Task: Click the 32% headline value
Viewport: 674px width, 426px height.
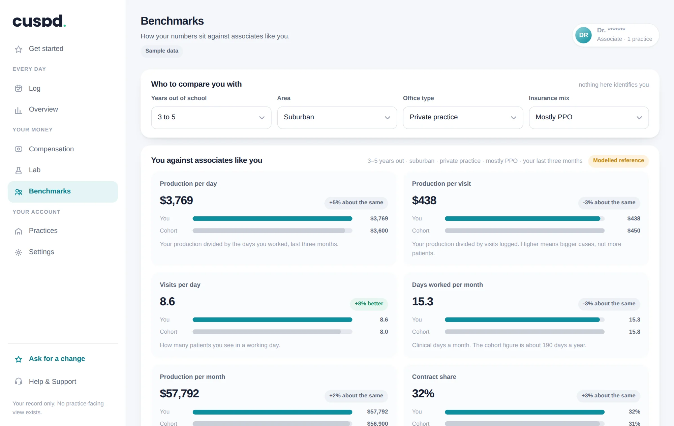Action: click(x=423, y=394)
